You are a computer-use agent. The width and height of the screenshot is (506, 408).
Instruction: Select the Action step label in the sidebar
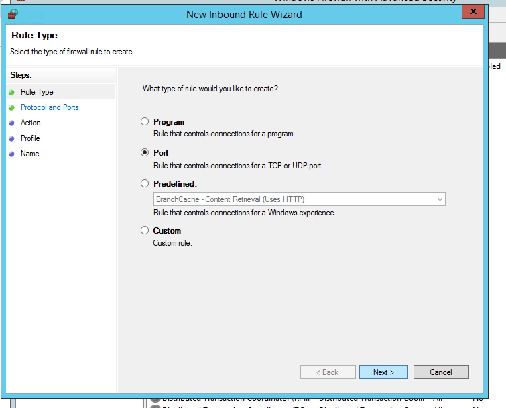30,123
